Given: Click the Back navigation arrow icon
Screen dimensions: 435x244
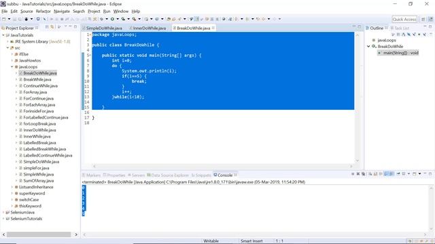Looking at the screenshot, I should coord(264,19).
